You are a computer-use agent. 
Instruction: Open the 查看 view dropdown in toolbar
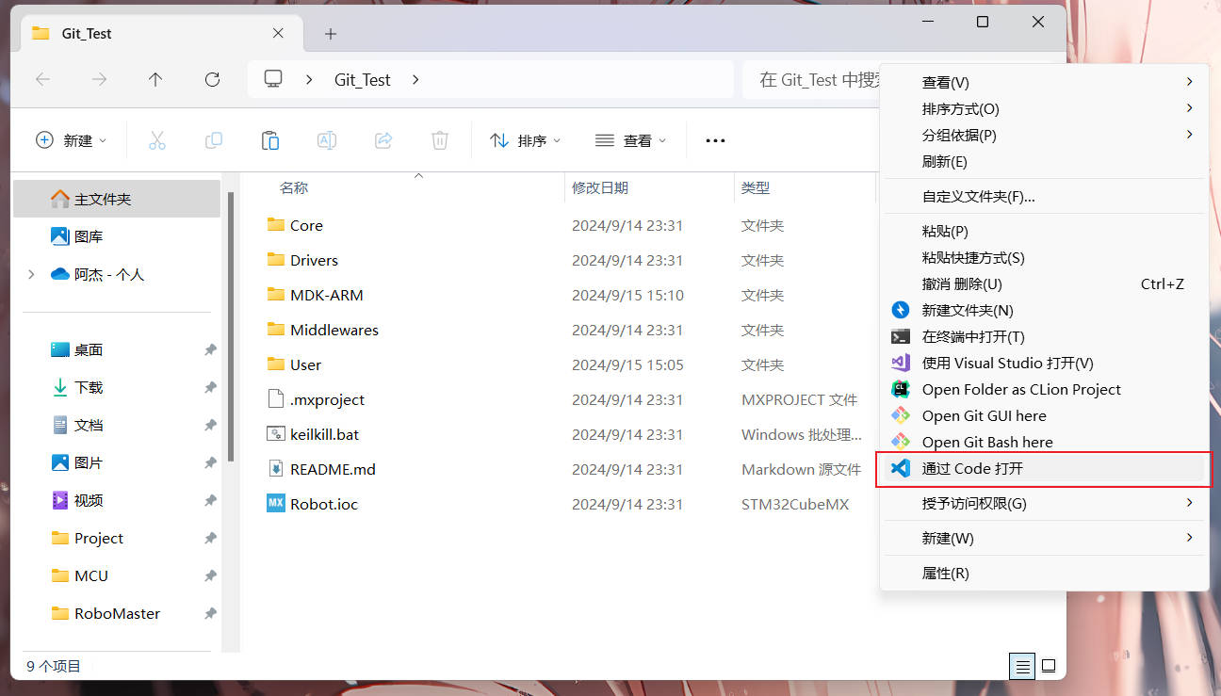pyautogui.click(x=631, y=140)
